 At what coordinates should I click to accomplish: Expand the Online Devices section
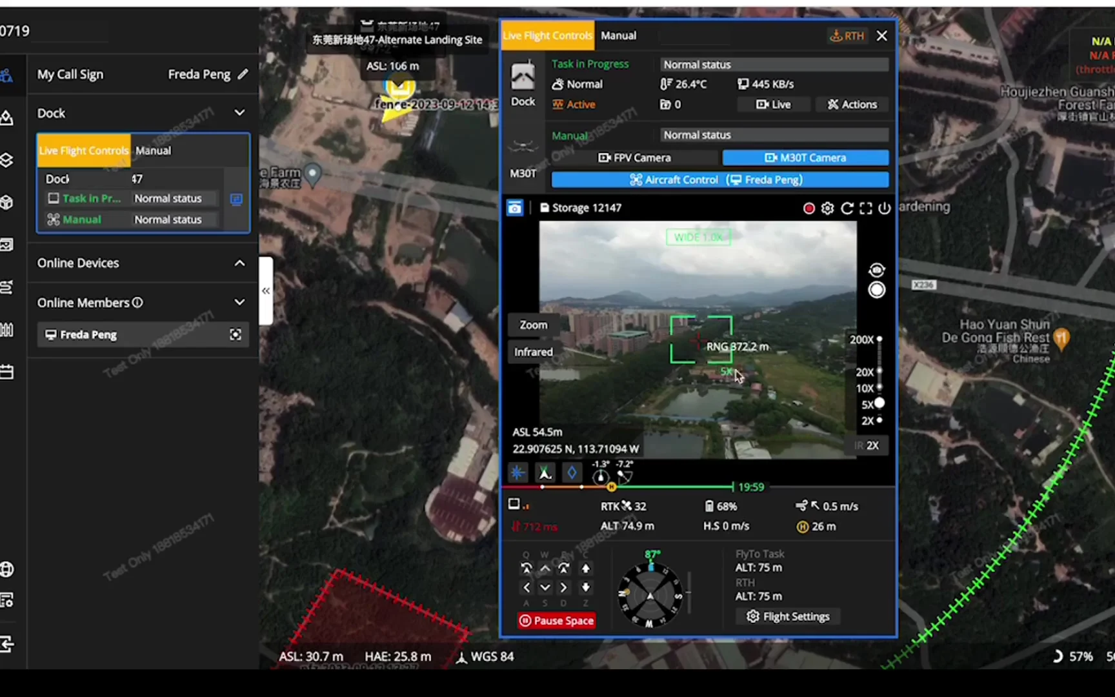239,263
